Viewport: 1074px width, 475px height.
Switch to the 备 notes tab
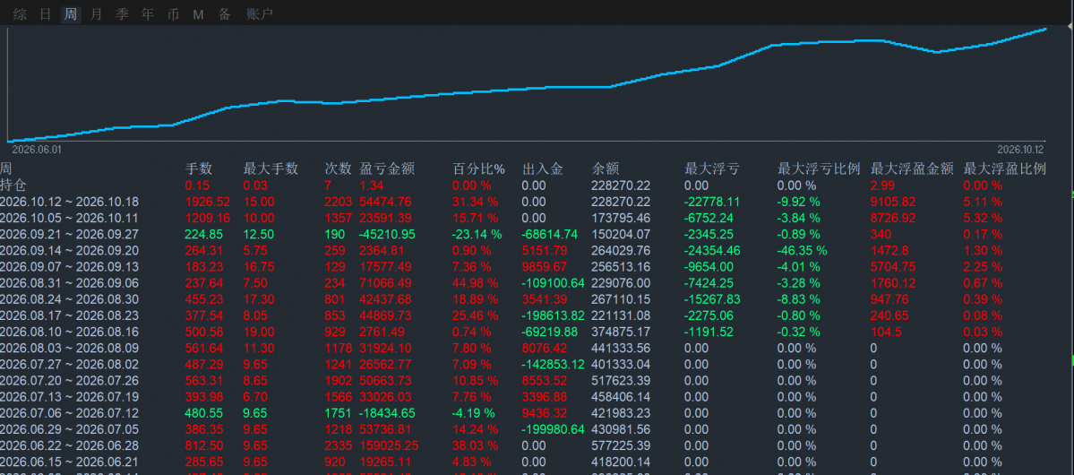point(225,14)
